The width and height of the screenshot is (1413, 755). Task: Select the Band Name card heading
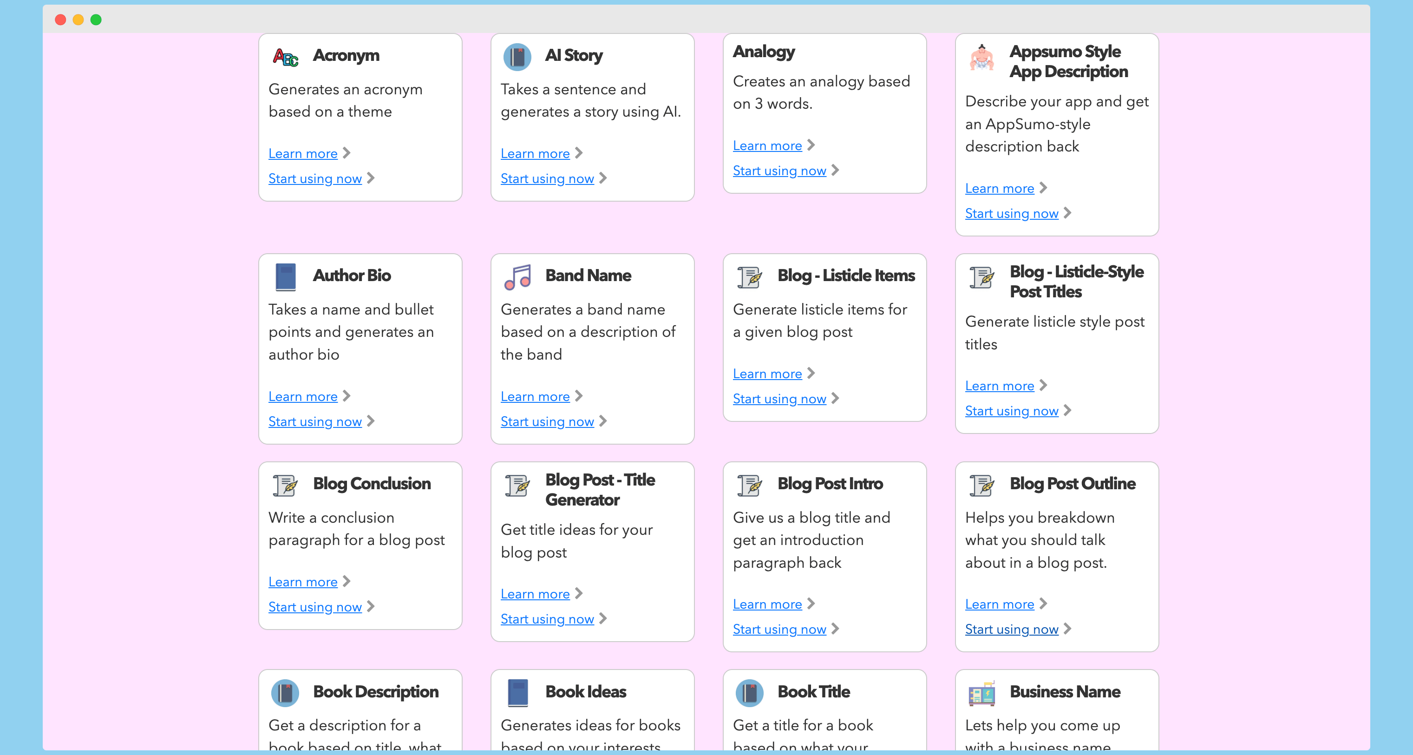pyautogui.click(x=588, y=276)
